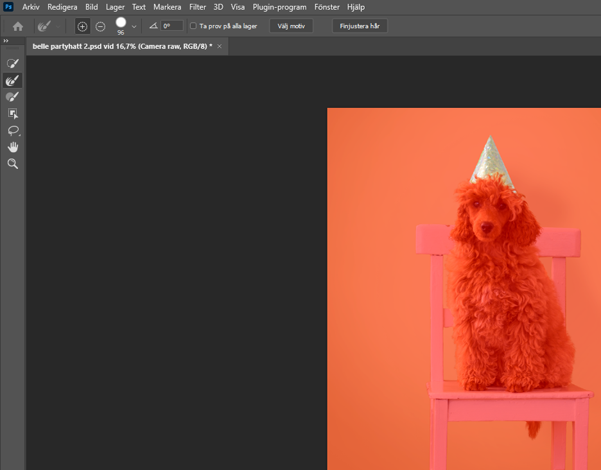Open the Filter menu
Screen dimensions: 601x470
[198, 7]
